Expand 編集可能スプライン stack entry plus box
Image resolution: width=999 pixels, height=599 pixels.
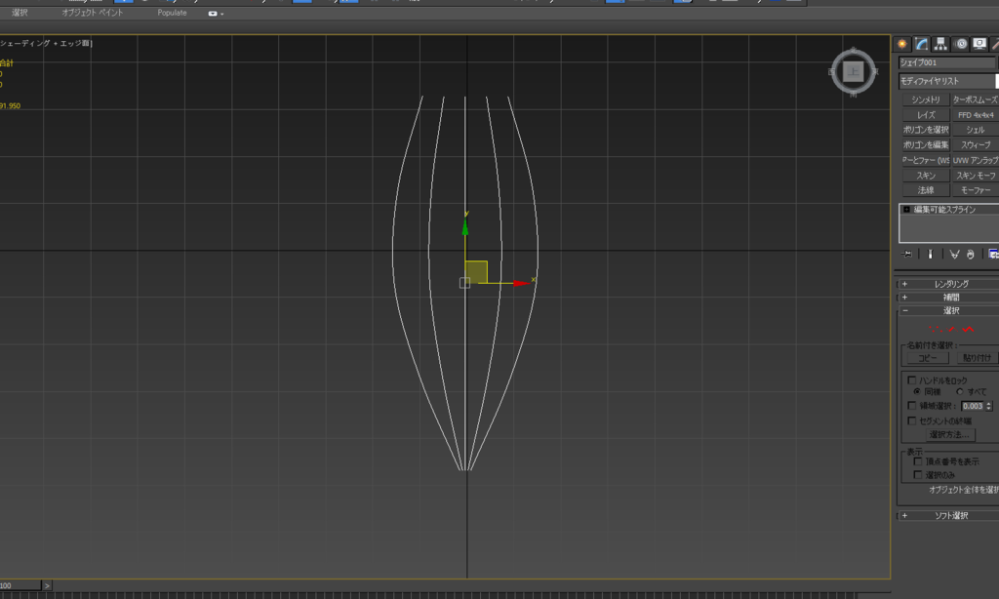tap(906, 209)
